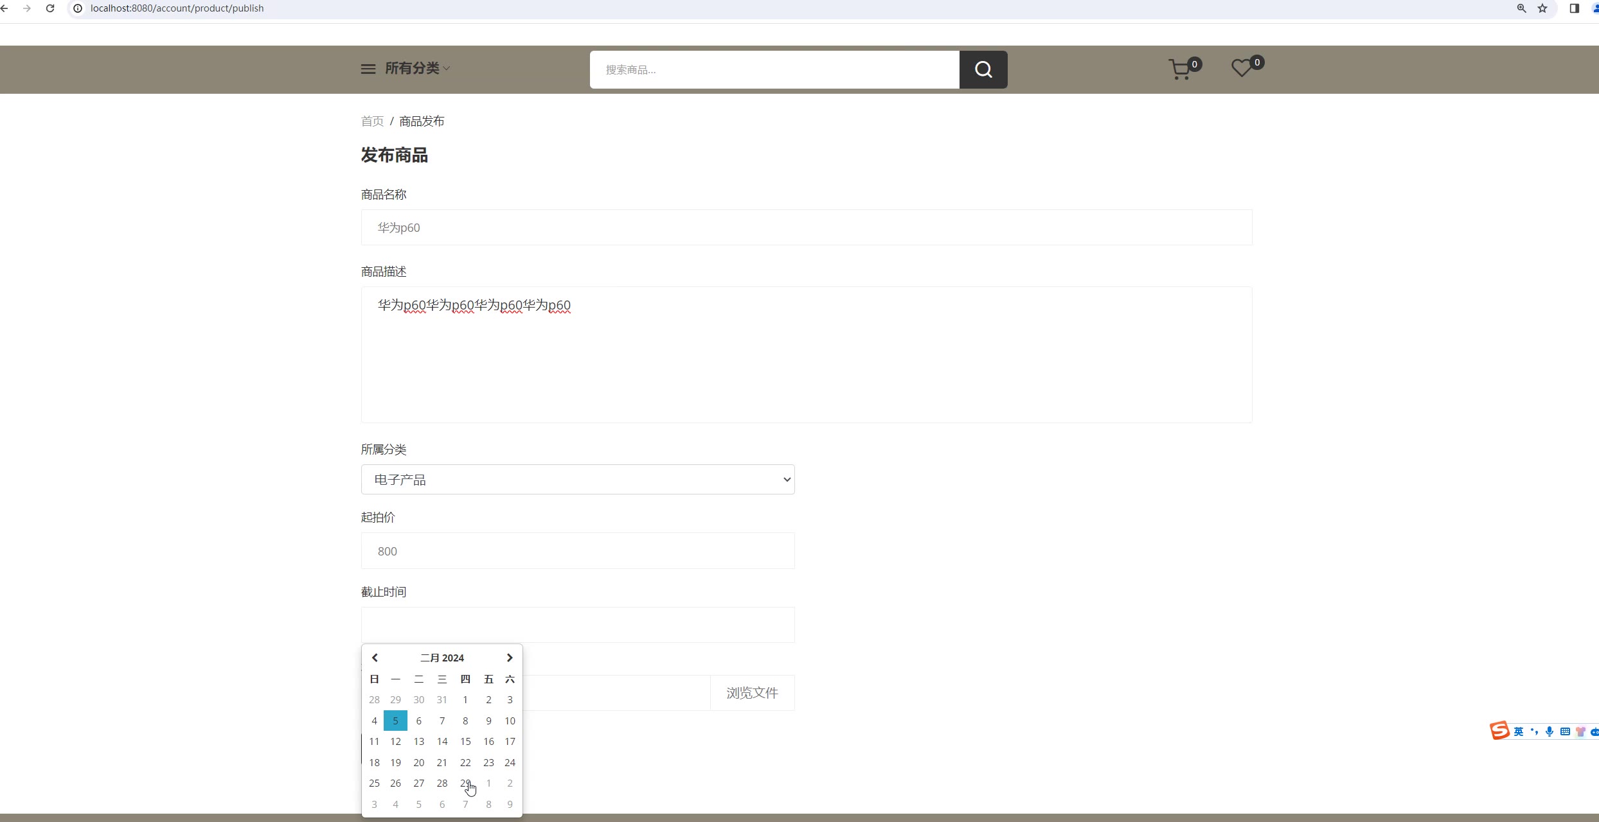1599x822 pixels.
Task: Toggle Sogou 英 language mode
Action: 1519,731
